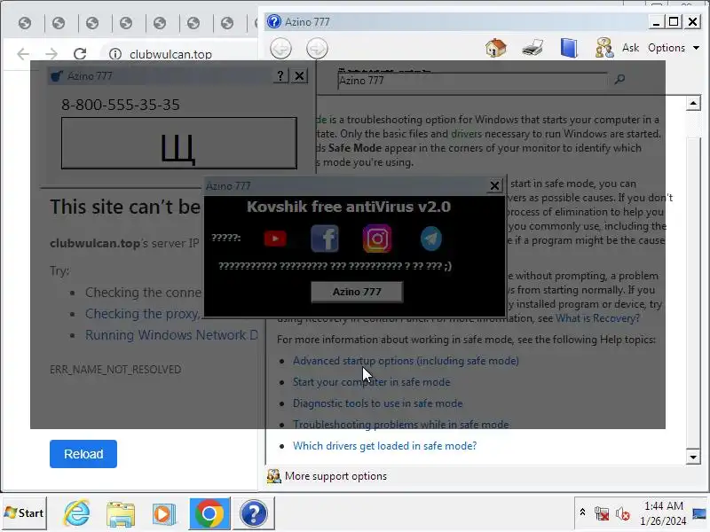The width and height of the screenshot is (710, 532).
Task: Show hidden tray icons arrow
Action: [583, 512]
